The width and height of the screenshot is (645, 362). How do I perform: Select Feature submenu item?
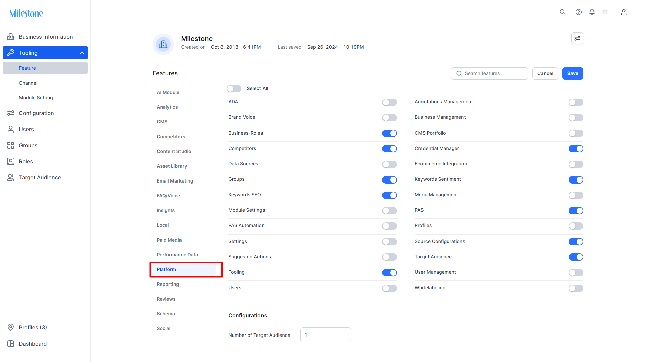point(45,68)
